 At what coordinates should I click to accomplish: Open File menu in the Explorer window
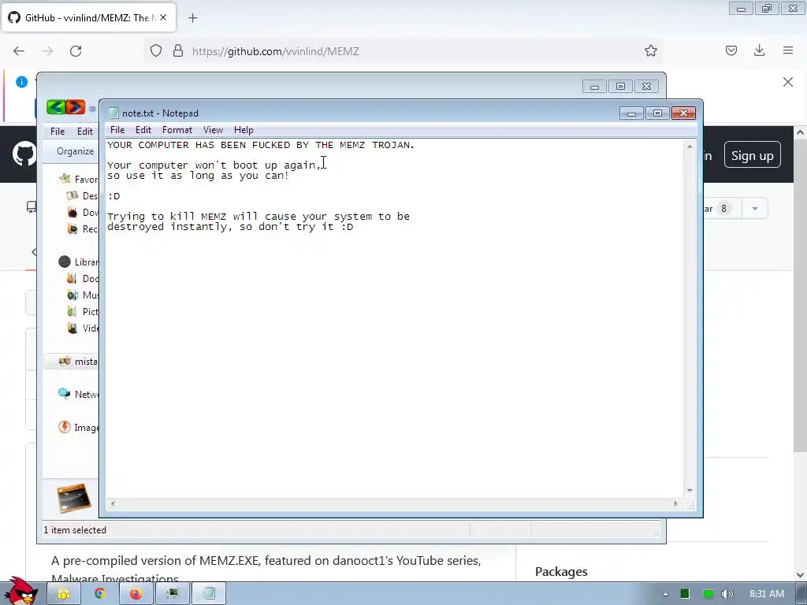click(x=57, y=132)
